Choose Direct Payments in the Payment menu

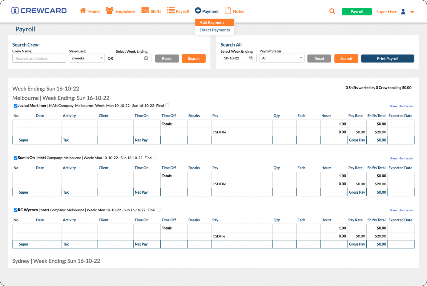214,30
